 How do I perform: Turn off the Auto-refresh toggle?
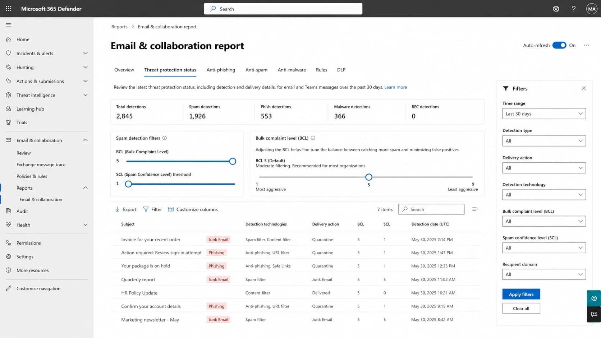coord(559,45)
